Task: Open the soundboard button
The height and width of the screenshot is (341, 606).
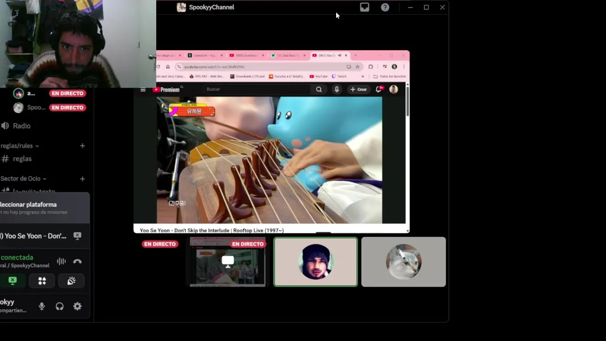Action: pyautogui.click(x=71, y=281)
